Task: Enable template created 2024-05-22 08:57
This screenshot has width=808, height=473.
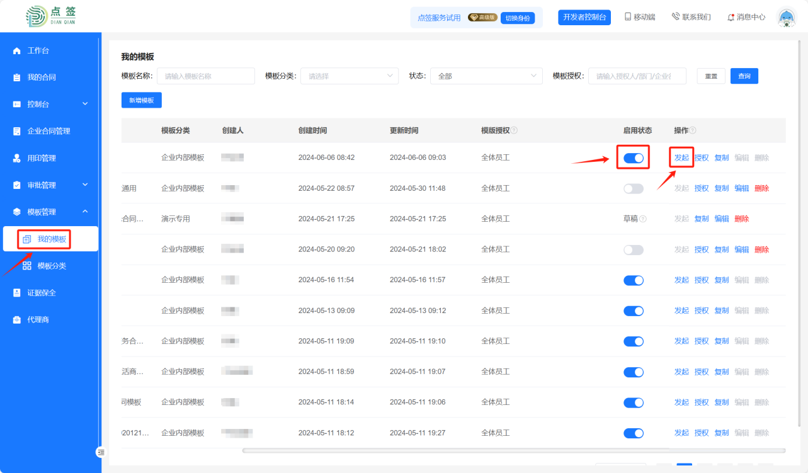Action: point(634,188)
